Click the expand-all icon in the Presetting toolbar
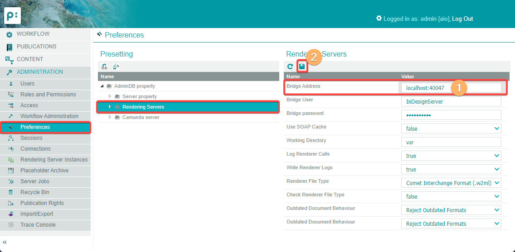The height and width of the screenshot is (252, 515). point(104,67)
